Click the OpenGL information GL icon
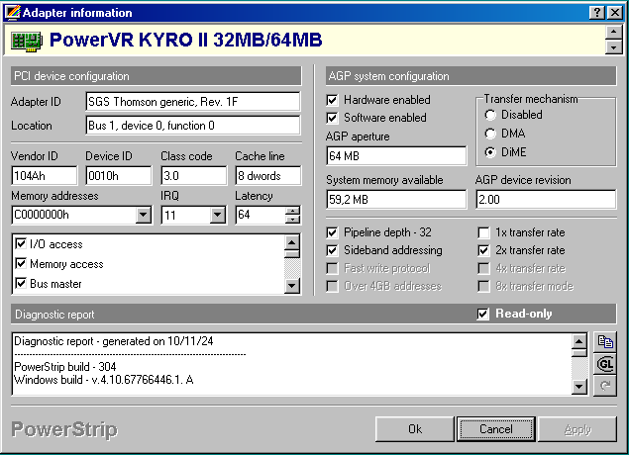Image resolution: width=629 pixels, height=455 pixels. [x=605, y=363]
